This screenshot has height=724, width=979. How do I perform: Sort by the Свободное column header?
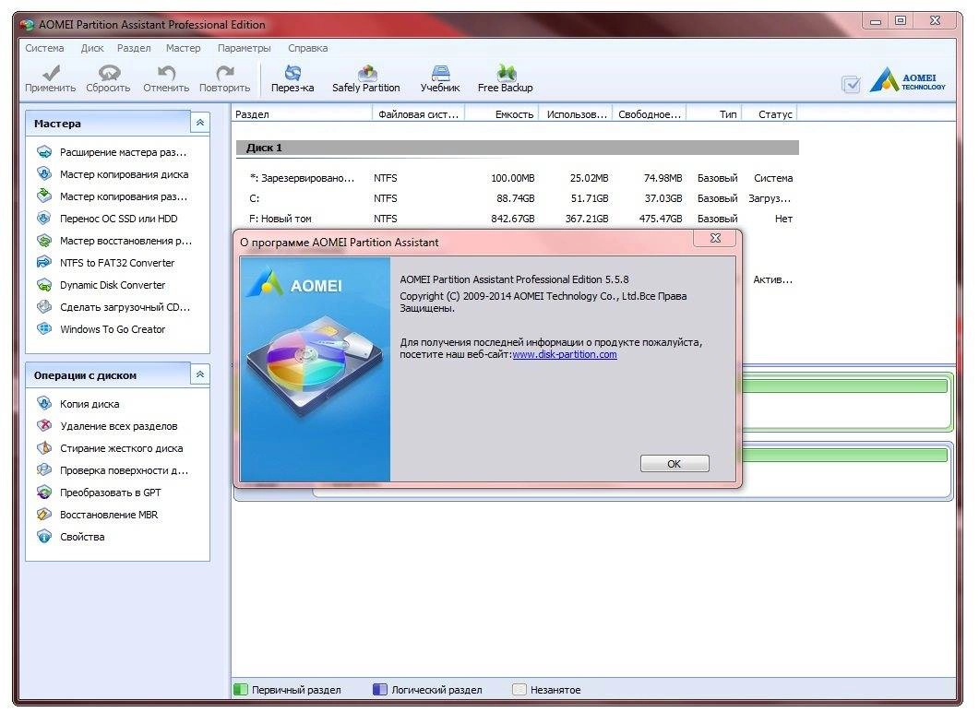point(650,114)
